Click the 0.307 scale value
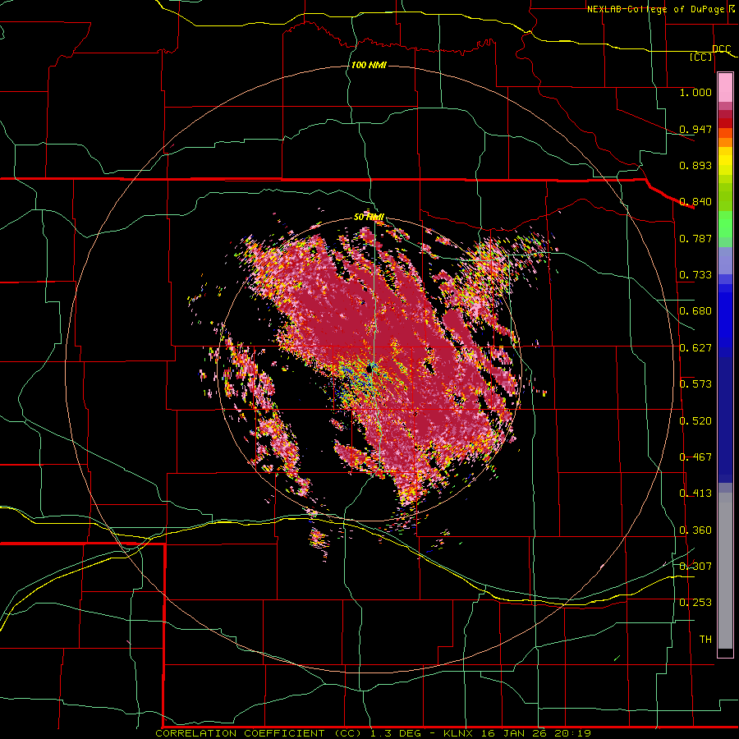The width and height of the screenshot is (739, 739). [x=695, y=566]
